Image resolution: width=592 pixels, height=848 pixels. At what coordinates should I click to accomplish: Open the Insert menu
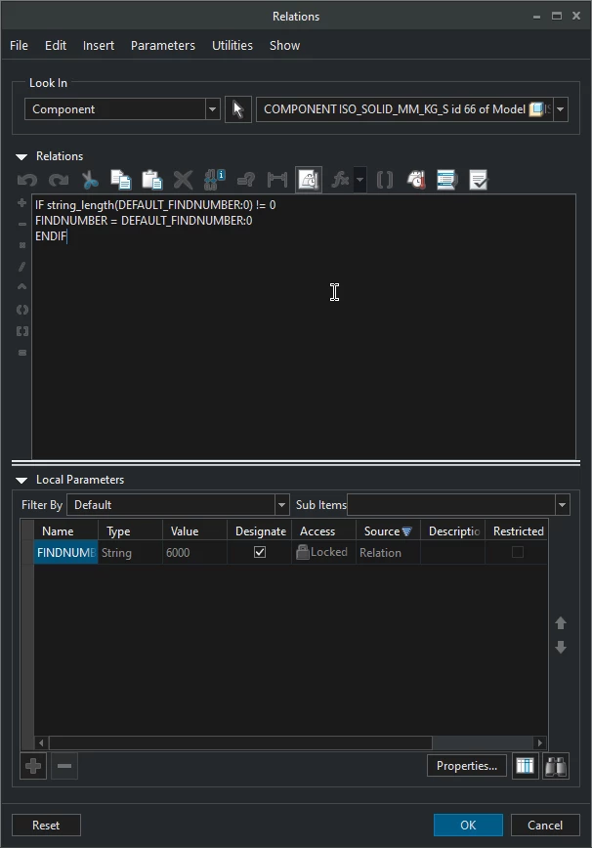pyautogui.click(x=99, y=45)
